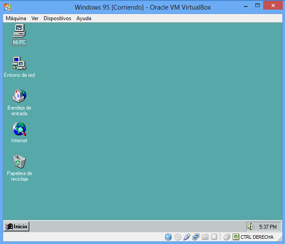Open the Ayuda menu

[x=84, y=18]
